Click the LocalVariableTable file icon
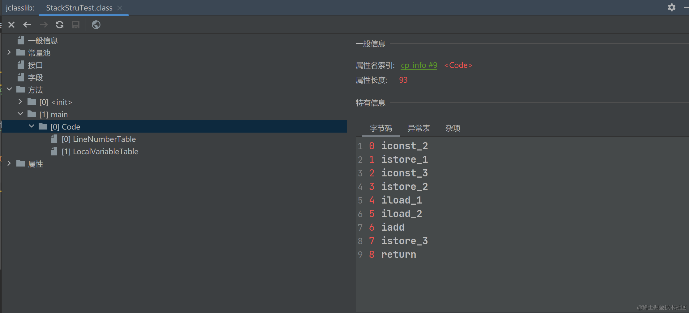The height and width of the screenshot is (313, 689). [x=54, y=151]
